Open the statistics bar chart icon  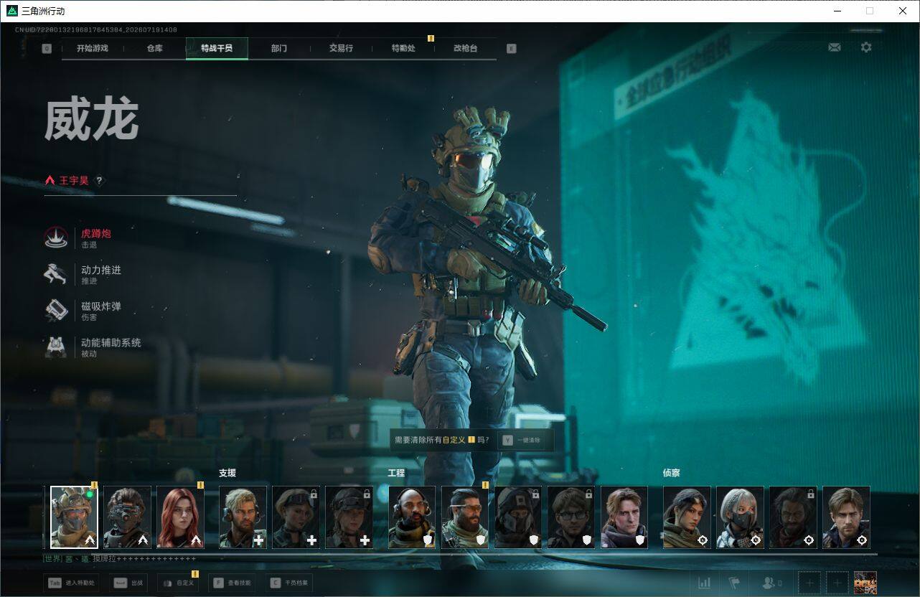tap(705, 583)
